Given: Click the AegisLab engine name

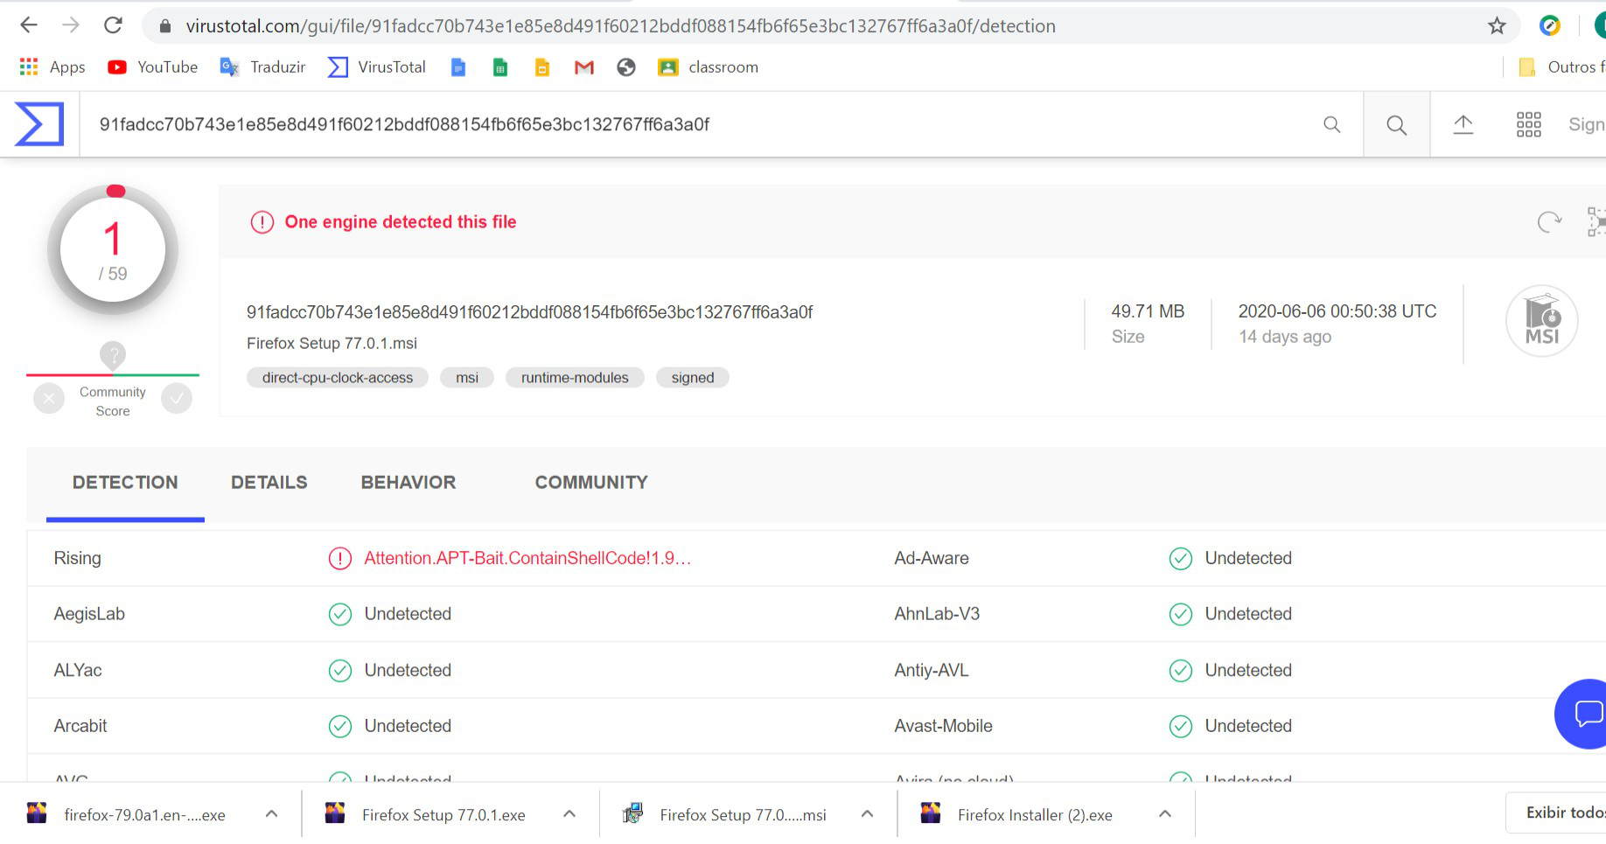Looking at the screenshot, I should 89,614.
